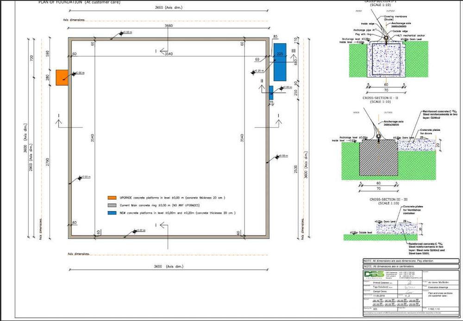Click the 'Peg with ring' annotation
This screenshot has height=321, width=463.
pyautogui.click(x=363, y=34)
